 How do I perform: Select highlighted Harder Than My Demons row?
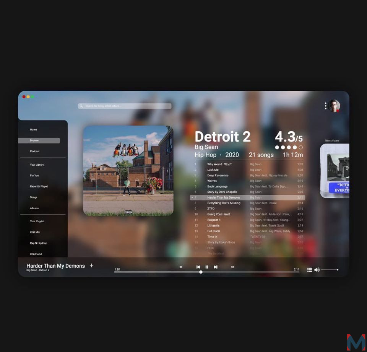247,198
